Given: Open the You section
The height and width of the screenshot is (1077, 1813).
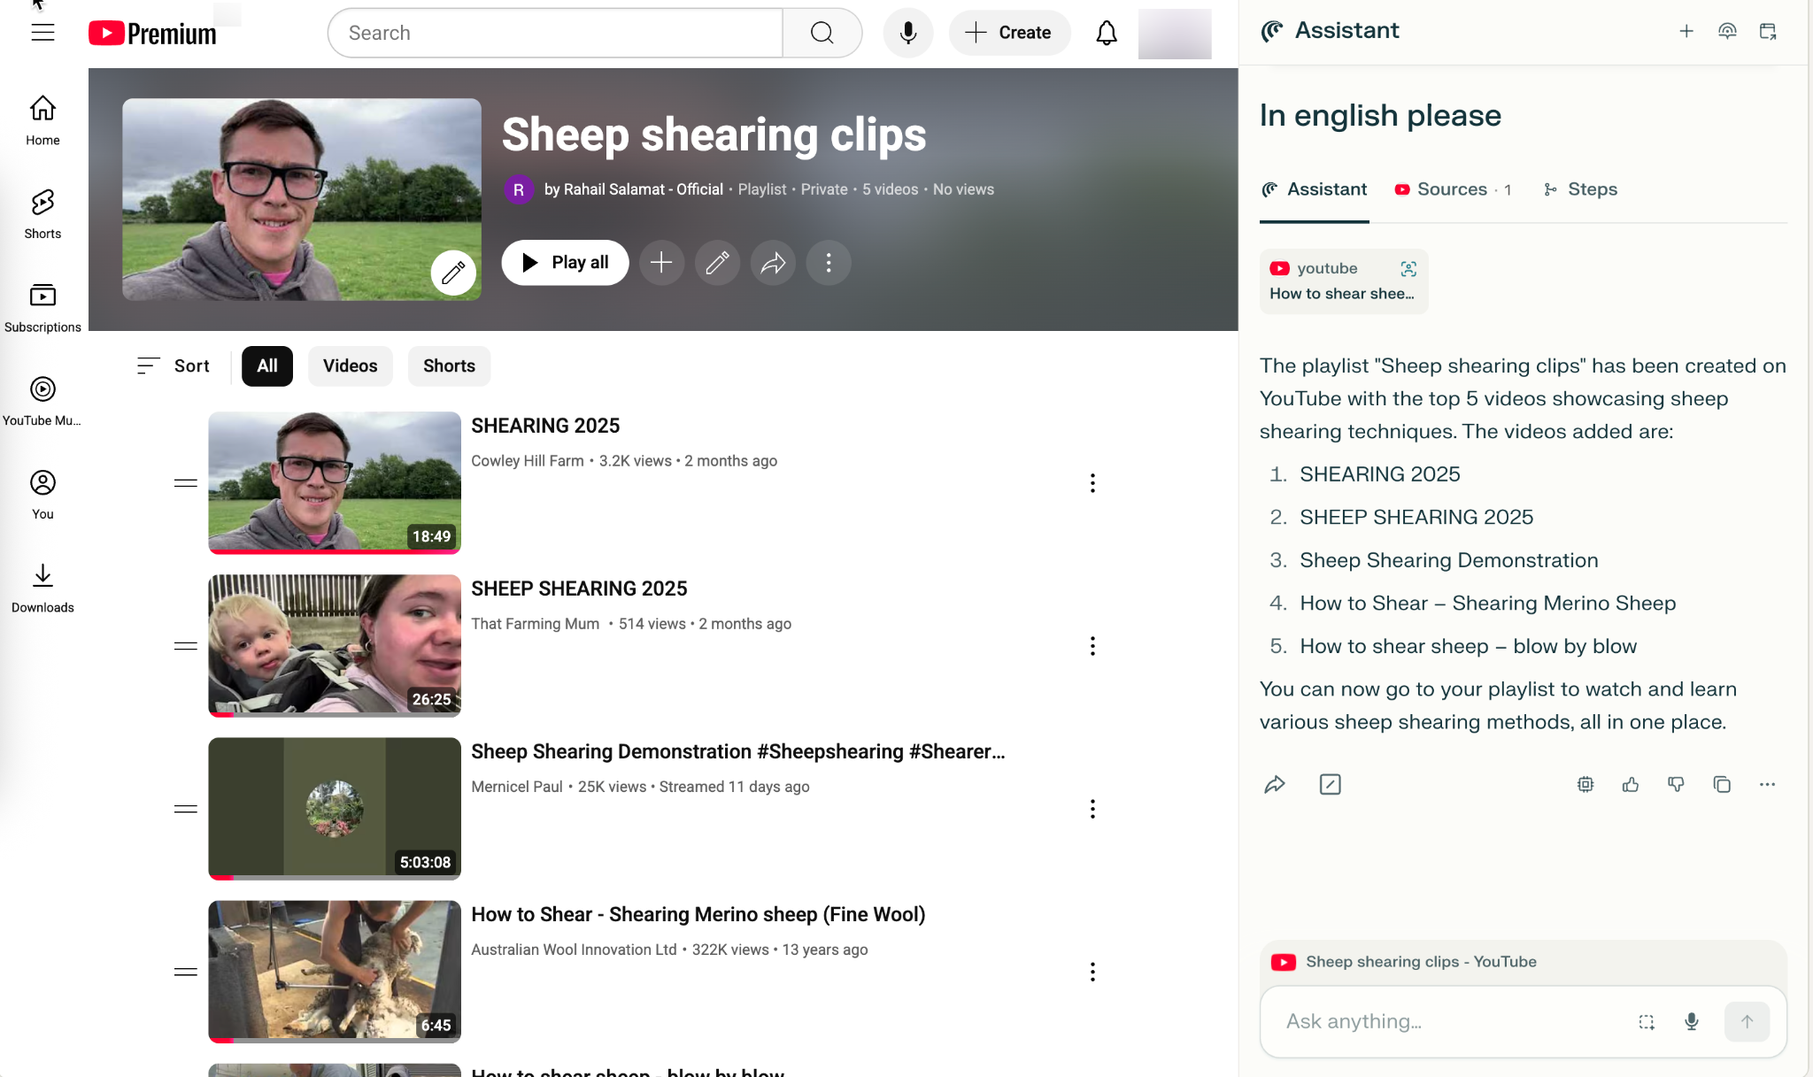Looking at the screenshot, I should (42, 495).
